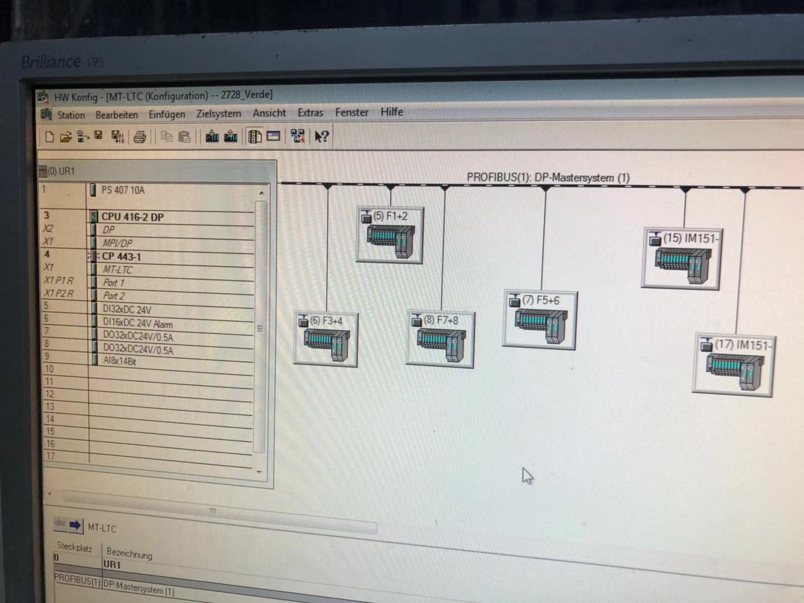Click Upload from Module icon
The height and width of the screenshot is (603, 804).
point(231,136)
